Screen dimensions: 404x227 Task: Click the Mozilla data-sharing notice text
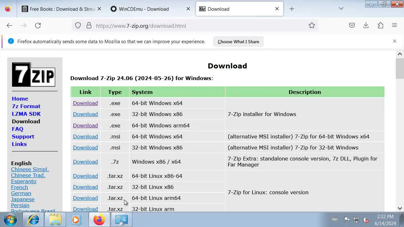tap(111, 41)
